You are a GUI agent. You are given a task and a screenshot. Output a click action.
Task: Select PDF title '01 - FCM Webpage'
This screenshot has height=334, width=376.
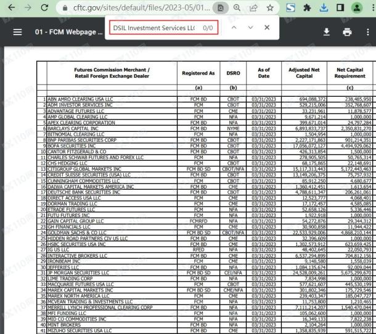(68, 32)
